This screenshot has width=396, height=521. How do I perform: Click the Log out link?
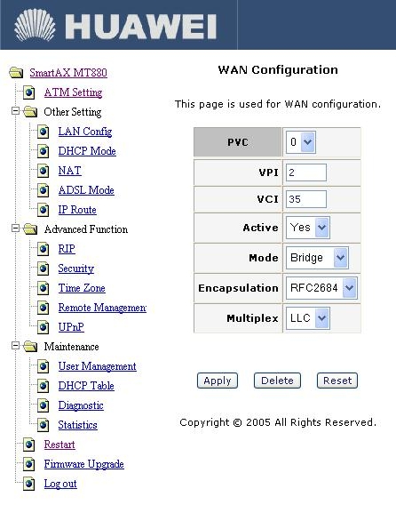point(60,484)
